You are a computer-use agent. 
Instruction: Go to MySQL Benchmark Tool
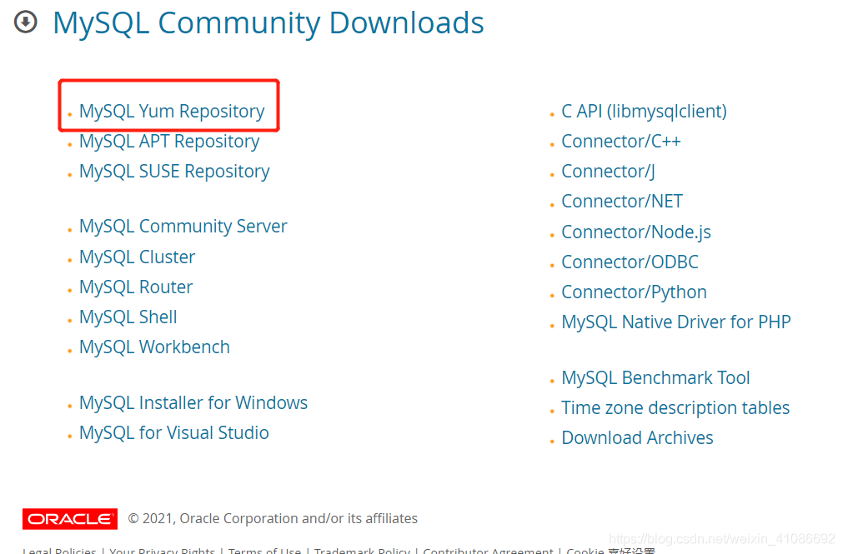655,377
